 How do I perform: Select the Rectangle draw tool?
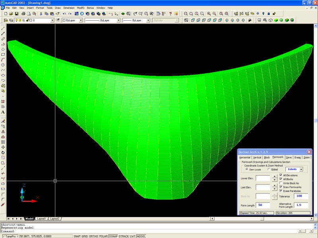(x=3, y=54)
